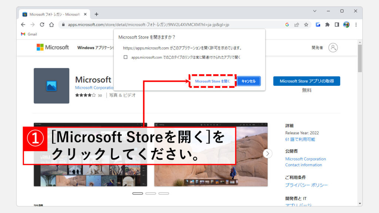The width and height of the screenshot is (379, 213).
Task: Bookmark this page with the star icon
Action: (x=306, y=25)
